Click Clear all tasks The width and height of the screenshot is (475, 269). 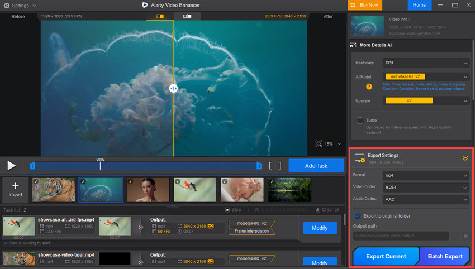(327, 210)
